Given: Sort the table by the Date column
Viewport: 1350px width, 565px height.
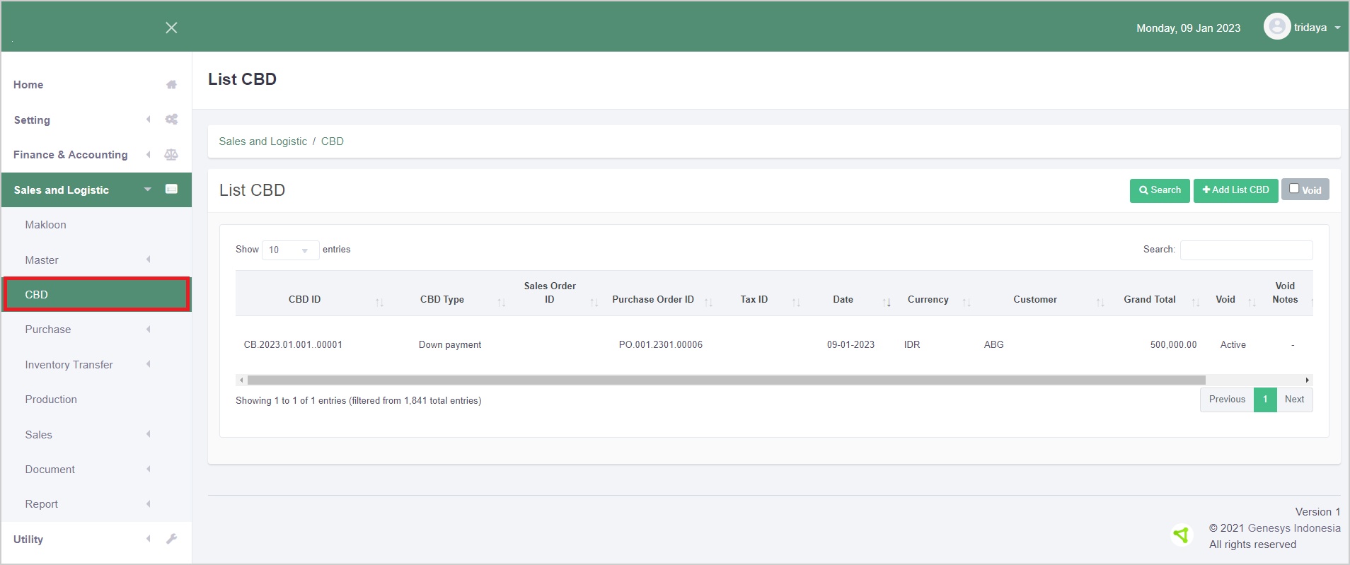Looking at the screenshot, I should [x=843, y=300].
